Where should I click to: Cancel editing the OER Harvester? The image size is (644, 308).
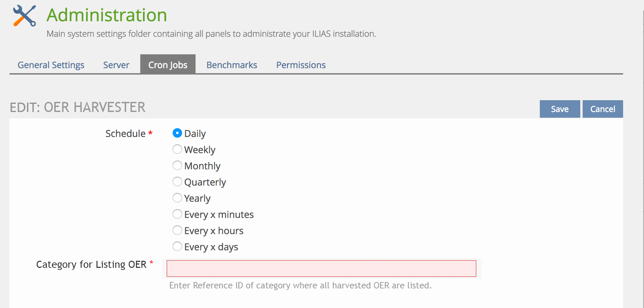pos(603,109)
